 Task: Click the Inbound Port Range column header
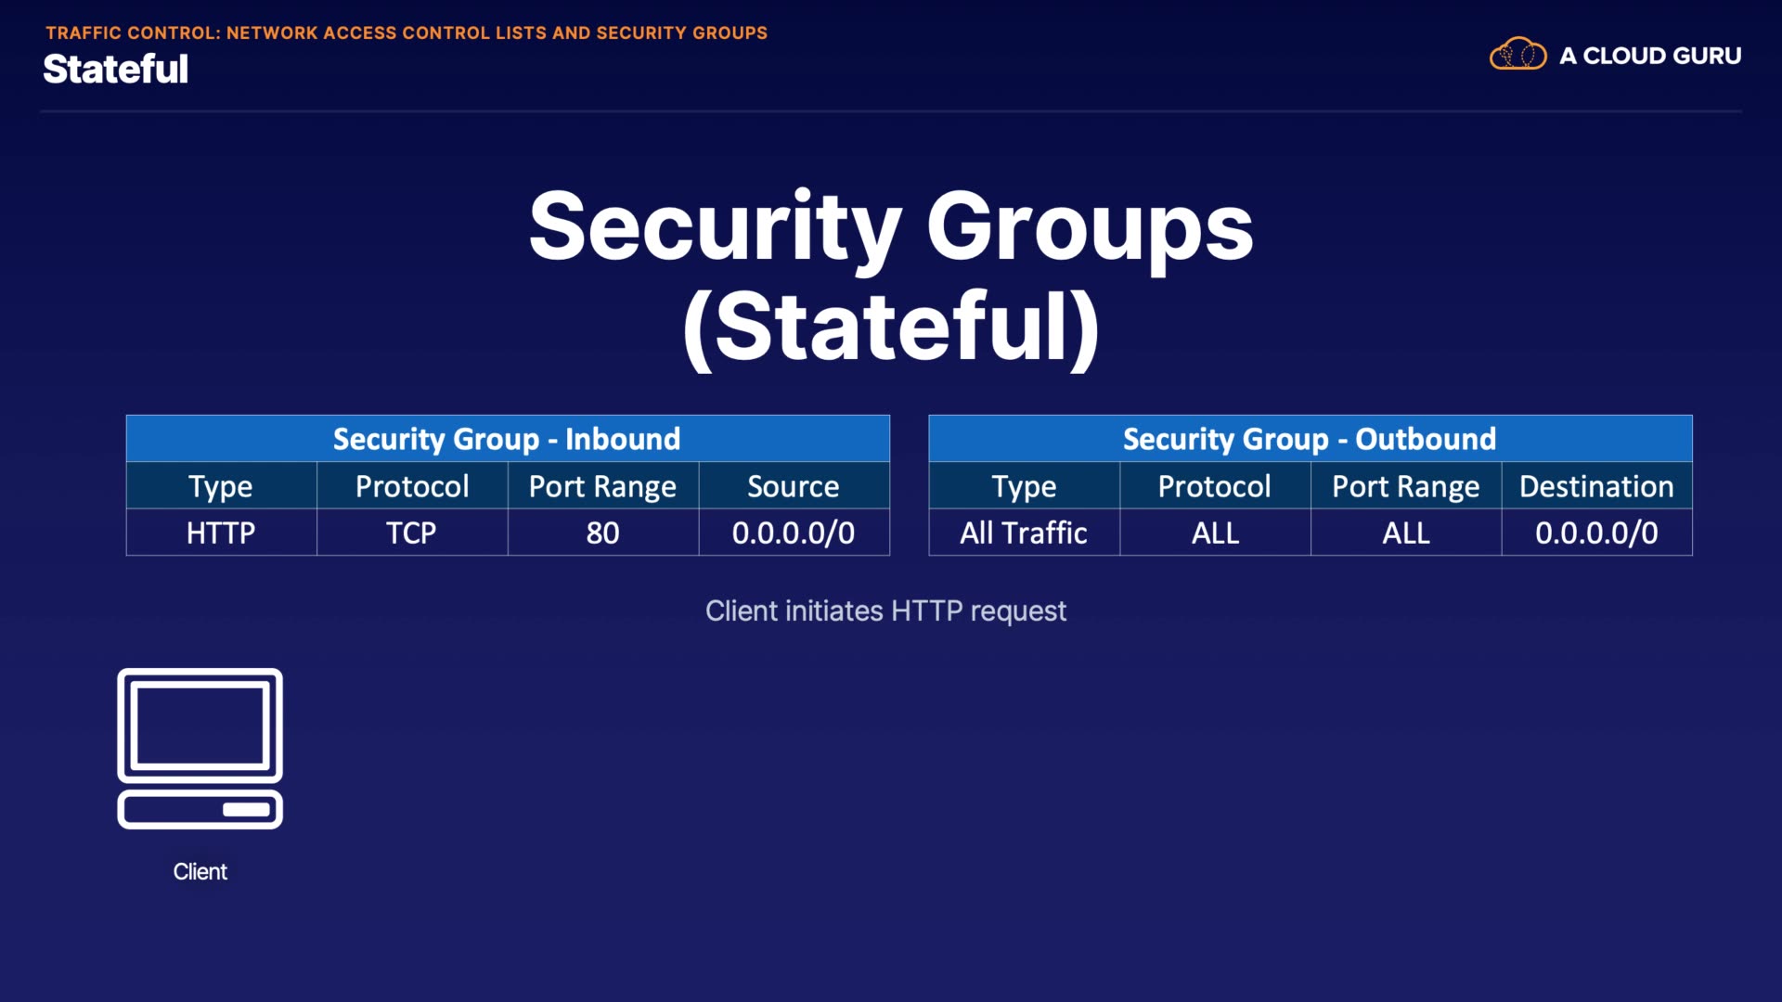[602, 486]
